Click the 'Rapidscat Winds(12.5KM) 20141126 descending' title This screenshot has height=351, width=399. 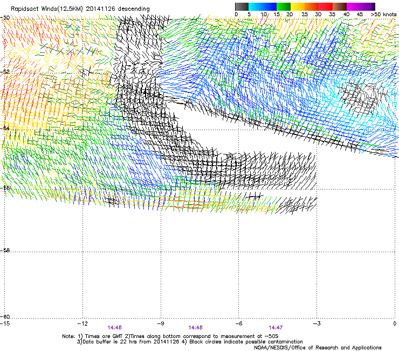coord(80,9)
